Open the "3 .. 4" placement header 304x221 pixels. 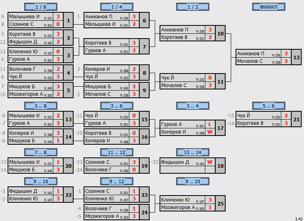[x=193, y=106]
